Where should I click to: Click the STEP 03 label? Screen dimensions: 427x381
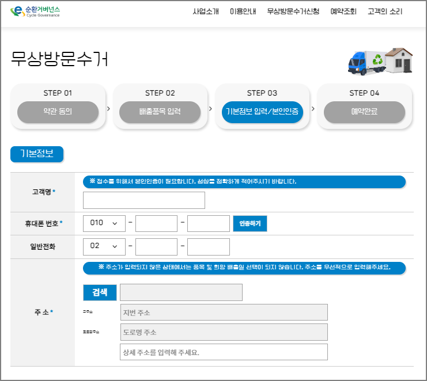tap(262, 93)
